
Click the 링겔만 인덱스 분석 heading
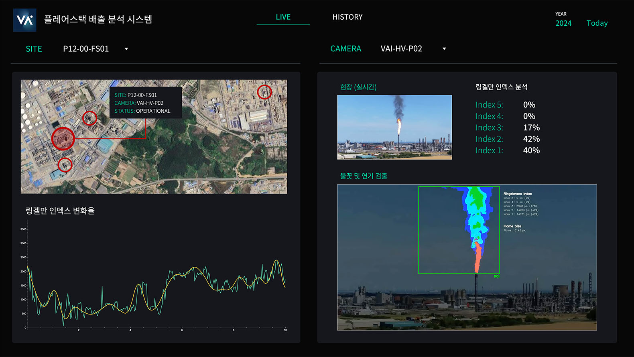502,87
